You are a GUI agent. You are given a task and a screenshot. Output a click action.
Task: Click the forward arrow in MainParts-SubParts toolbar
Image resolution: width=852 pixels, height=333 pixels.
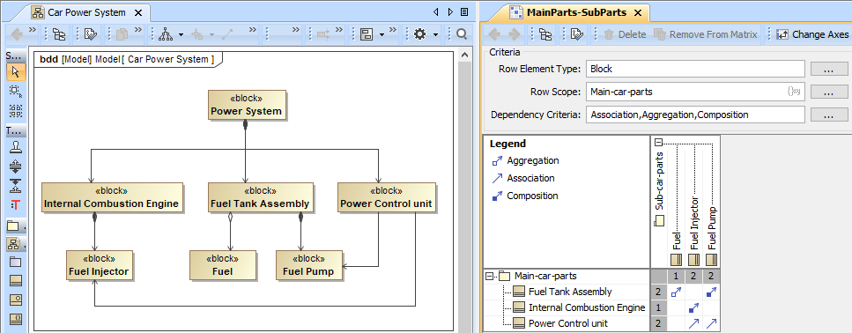(x=514, y=34)
